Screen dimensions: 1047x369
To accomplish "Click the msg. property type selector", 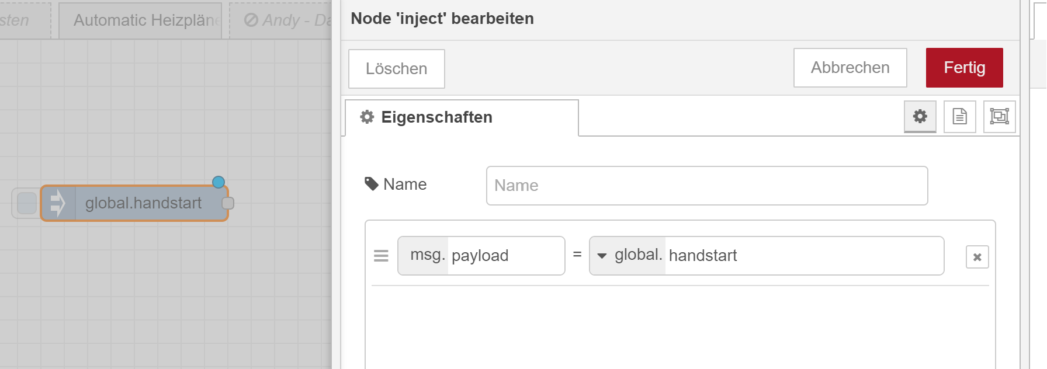I will (424, 256).
